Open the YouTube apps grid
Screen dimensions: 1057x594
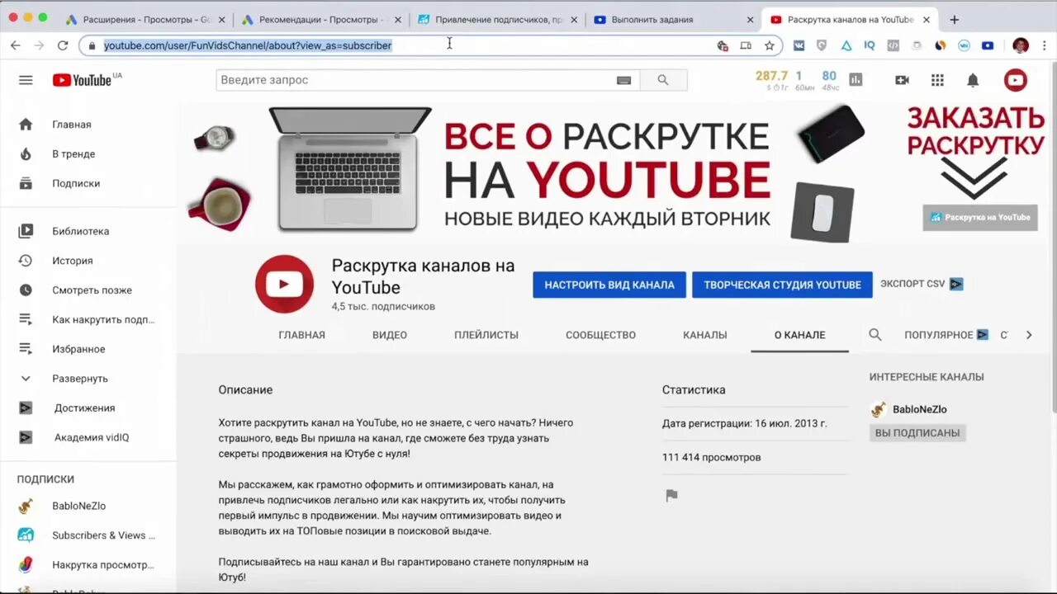937,80
